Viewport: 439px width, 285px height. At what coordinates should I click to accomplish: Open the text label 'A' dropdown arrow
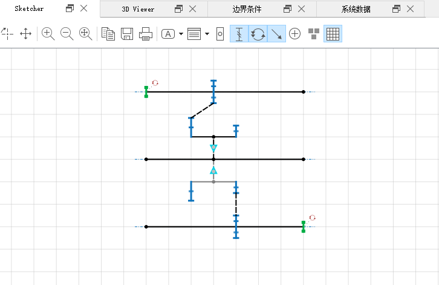pyautogui.click(x=180, y=34)
